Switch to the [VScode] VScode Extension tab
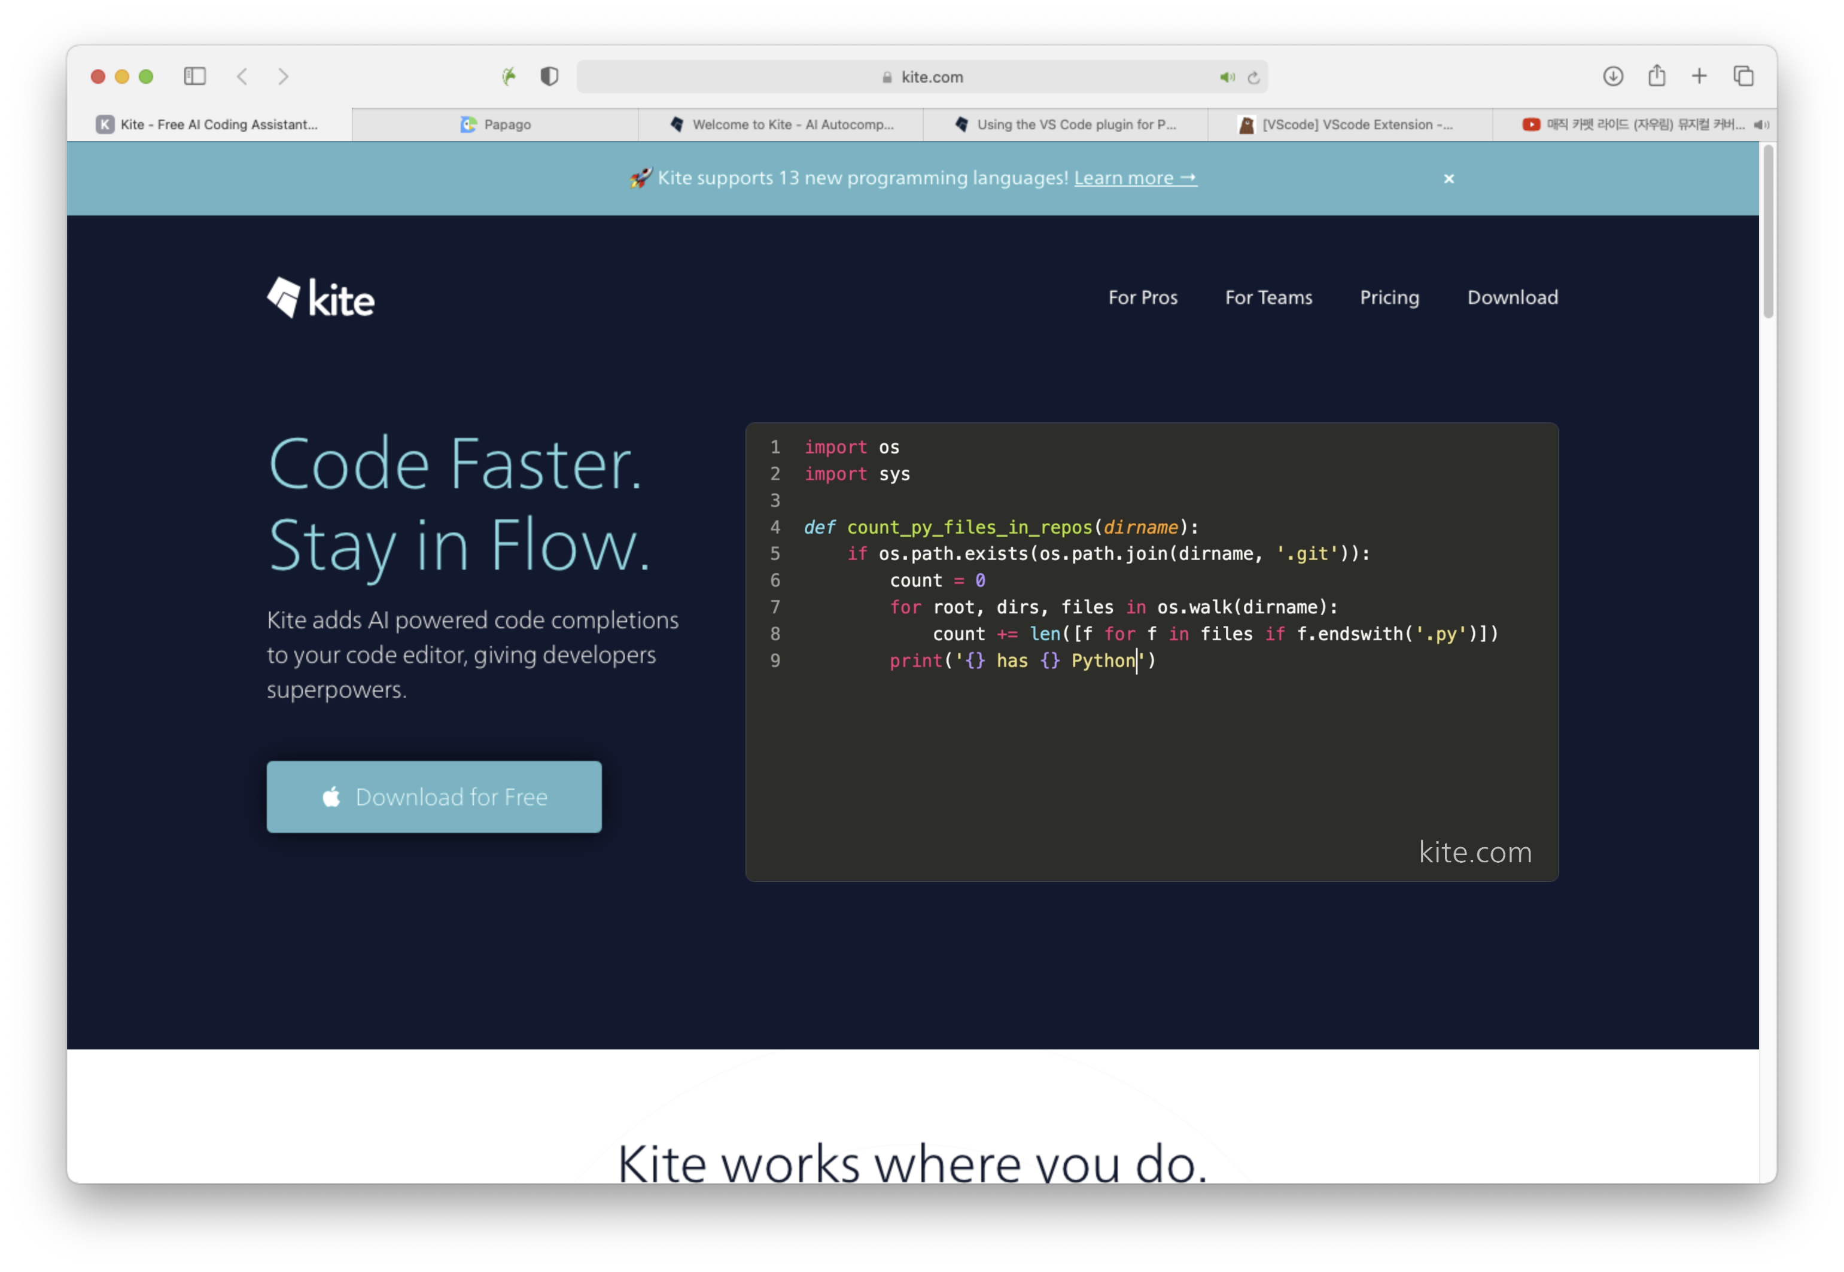The height and width of the screenshot is (1272, 1844). point(1350,124)
